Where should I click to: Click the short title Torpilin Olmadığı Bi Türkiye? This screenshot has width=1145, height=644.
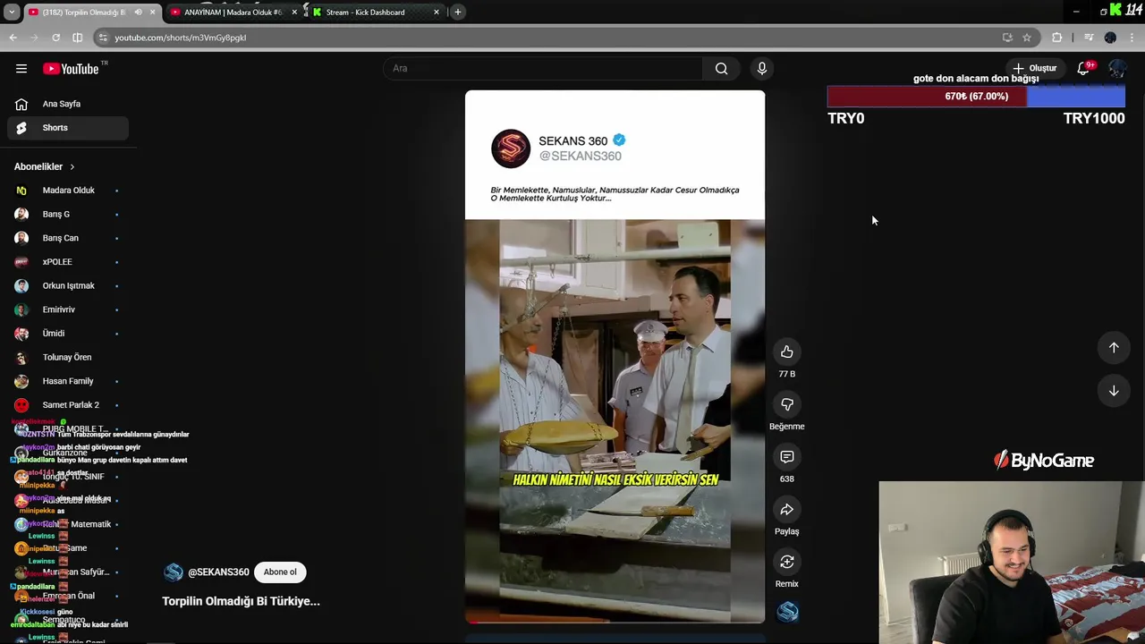(x=241, y=601)
